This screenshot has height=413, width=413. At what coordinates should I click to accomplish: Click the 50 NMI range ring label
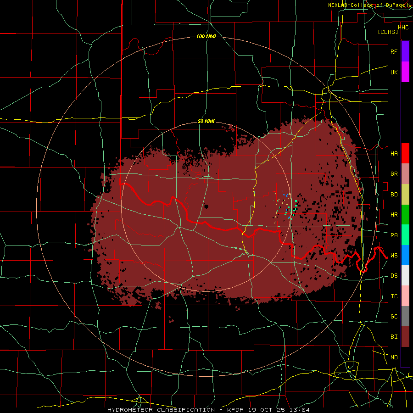206,122
